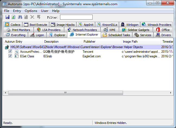Open the Winsock Providers tab
176x128 pixels.
(x=156, y=25)
